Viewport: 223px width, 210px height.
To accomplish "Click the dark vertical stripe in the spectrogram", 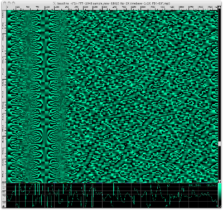I will click(45, 96).
